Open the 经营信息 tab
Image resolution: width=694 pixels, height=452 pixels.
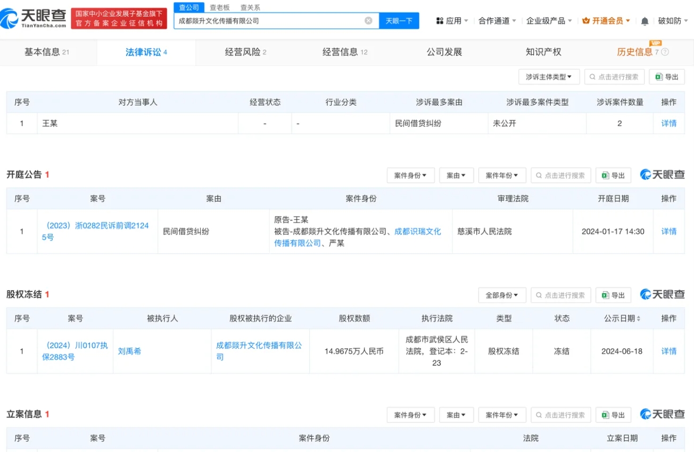tap(345, 52)
